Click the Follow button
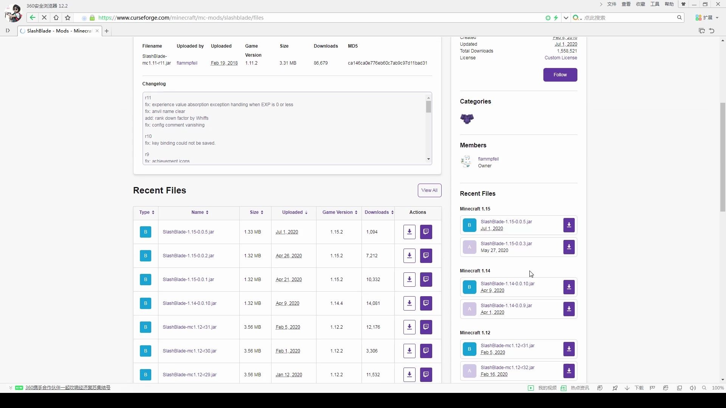 point(560,75)
